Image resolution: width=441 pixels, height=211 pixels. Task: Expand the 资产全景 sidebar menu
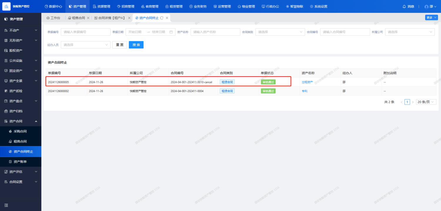click(x=21, y=81)
